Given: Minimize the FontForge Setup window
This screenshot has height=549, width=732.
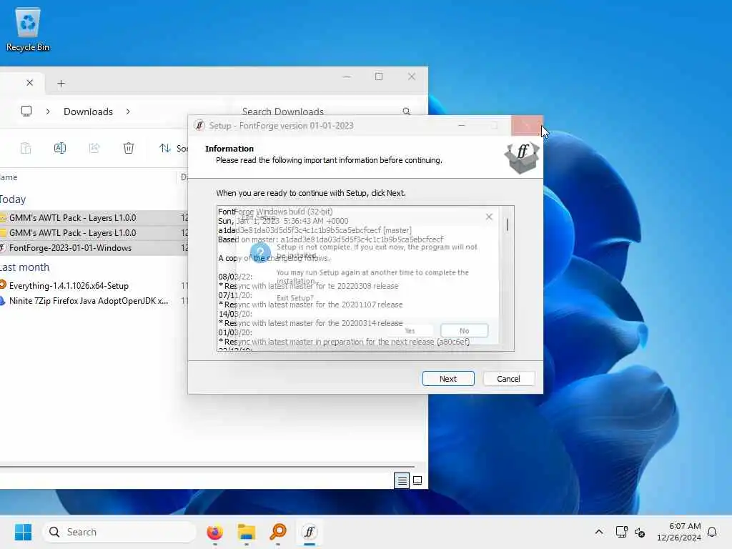Looking at the screenshot, I should [x=461, y=125].
